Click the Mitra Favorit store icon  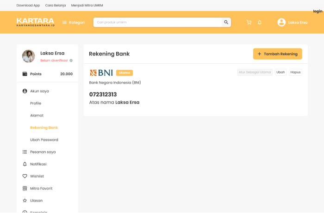(25, 188)
